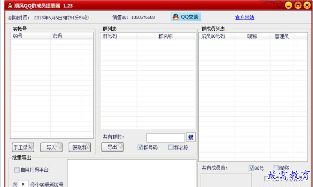This screenshot has width=313, height=187.
Task: Click the 密码 column header
Action: pyautogui.click(x=66, y=36)
